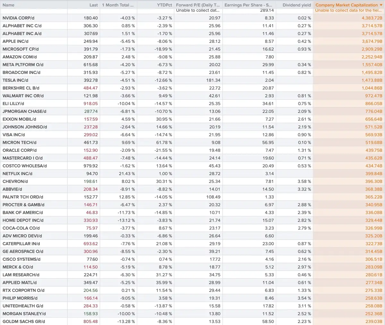The width and height of the screenshot is (385, 325).
Task: Open the APPLE INC/d row
Action: click(193, 41)
